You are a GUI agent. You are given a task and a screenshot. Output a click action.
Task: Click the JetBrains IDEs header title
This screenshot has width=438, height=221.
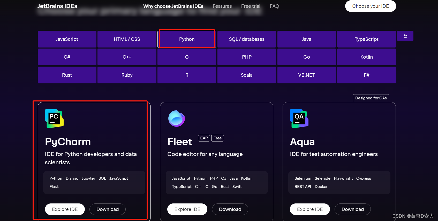coord(57,6)
